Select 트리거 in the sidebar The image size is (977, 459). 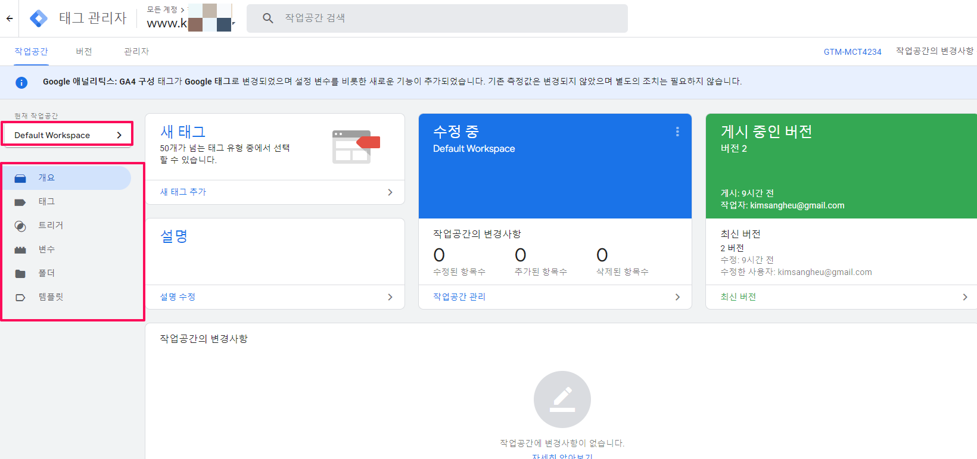click(x=67, y=226)
